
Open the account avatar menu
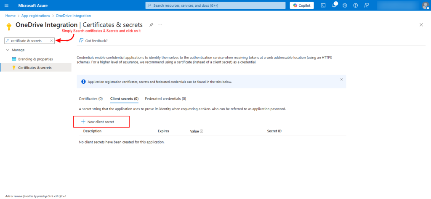(x=426, y=5)
